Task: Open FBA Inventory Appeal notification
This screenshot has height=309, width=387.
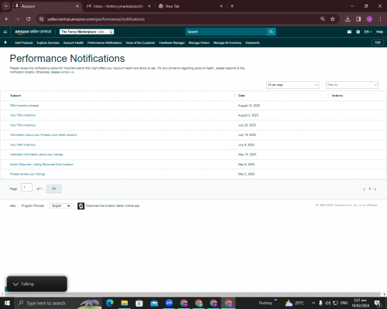Action: pyautogui.click(x=24, y=106)
